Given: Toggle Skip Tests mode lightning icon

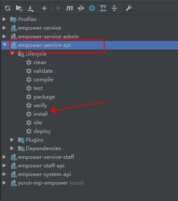Looking at the screenshot, I should (x=92, y=8).
